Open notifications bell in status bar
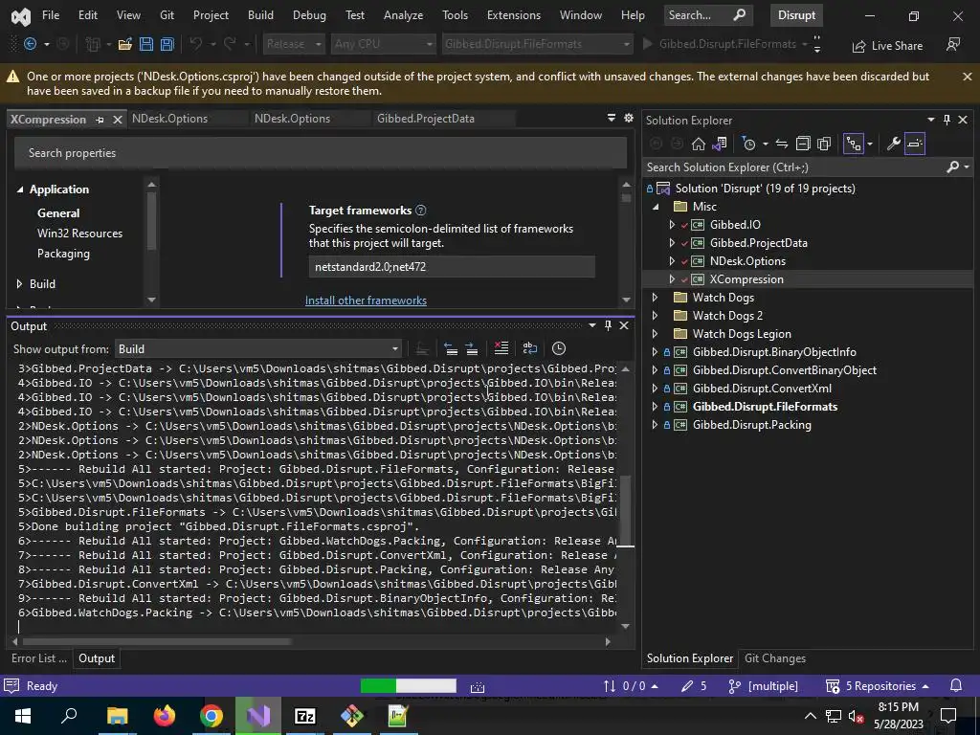Screen dimensions: 980x735 pos(956,685)
